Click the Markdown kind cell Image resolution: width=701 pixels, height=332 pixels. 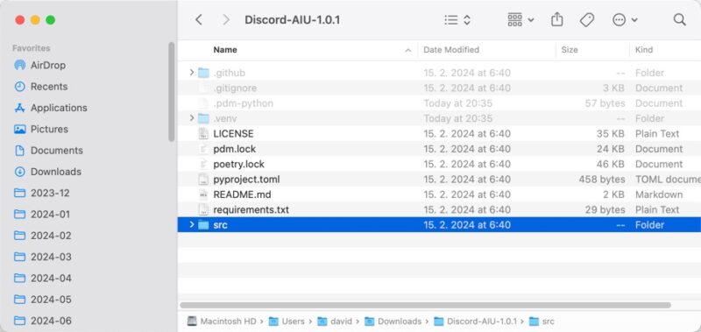pyautogui.click(x=659, y=194)
